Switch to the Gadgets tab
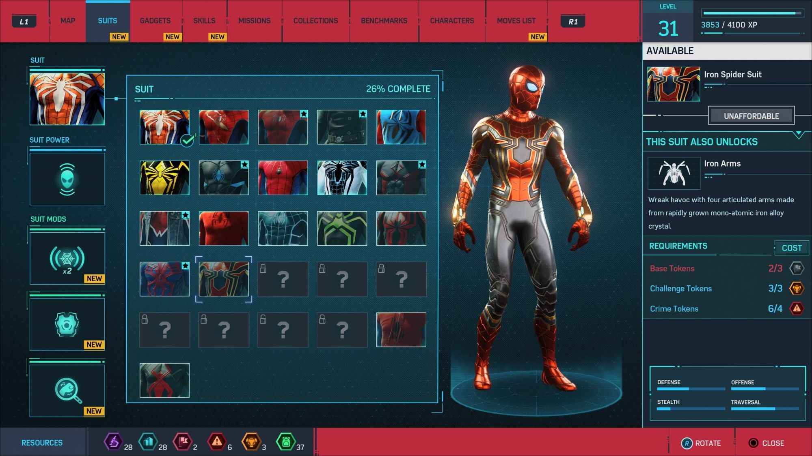This screenshot has height=456, width=812. tap(155, 21)
